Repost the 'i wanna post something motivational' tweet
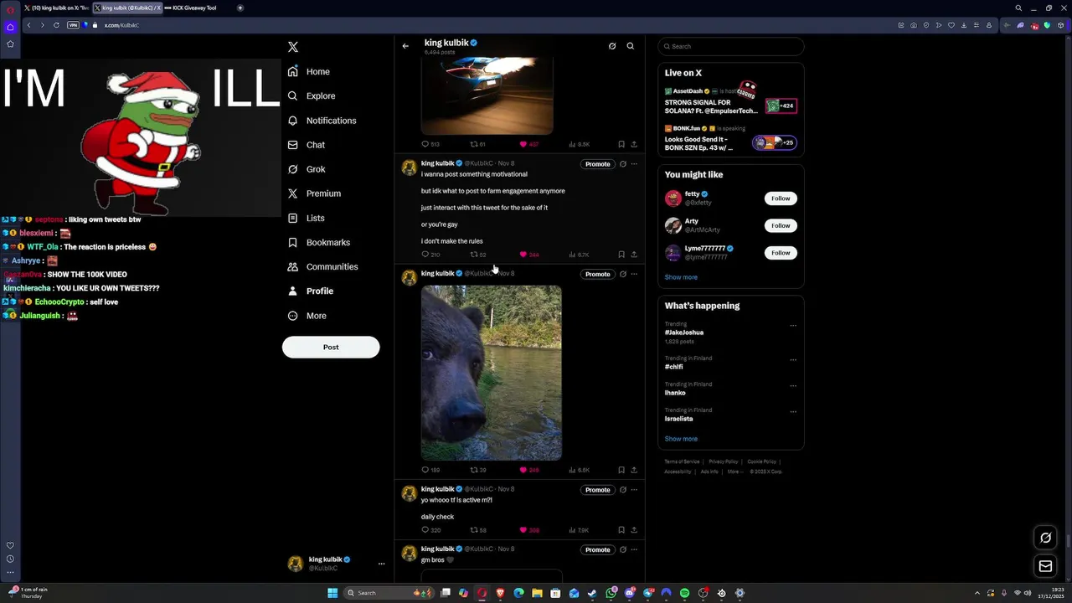This screenshot has height=603, width=1072. coord(474,255)
